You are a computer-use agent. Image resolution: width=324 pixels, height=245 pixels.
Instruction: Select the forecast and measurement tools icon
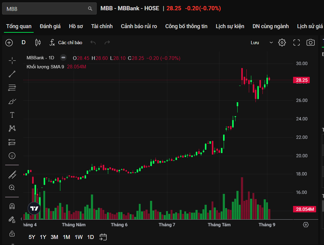[12, 142]
